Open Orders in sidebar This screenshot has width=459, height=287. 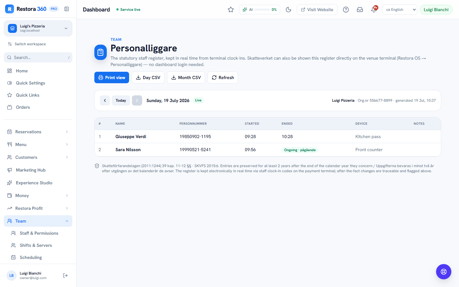[x=38, y=107]
